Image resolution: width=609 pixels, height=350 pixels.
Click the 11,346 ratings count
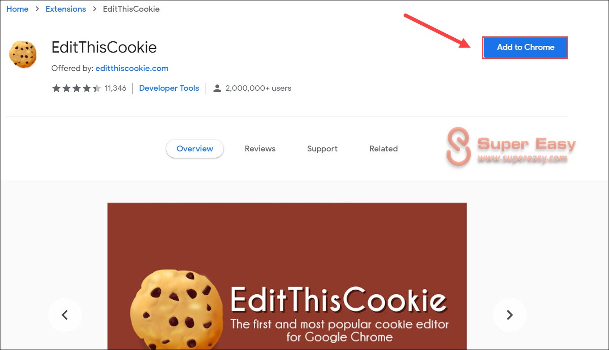[x=116, y=88]
